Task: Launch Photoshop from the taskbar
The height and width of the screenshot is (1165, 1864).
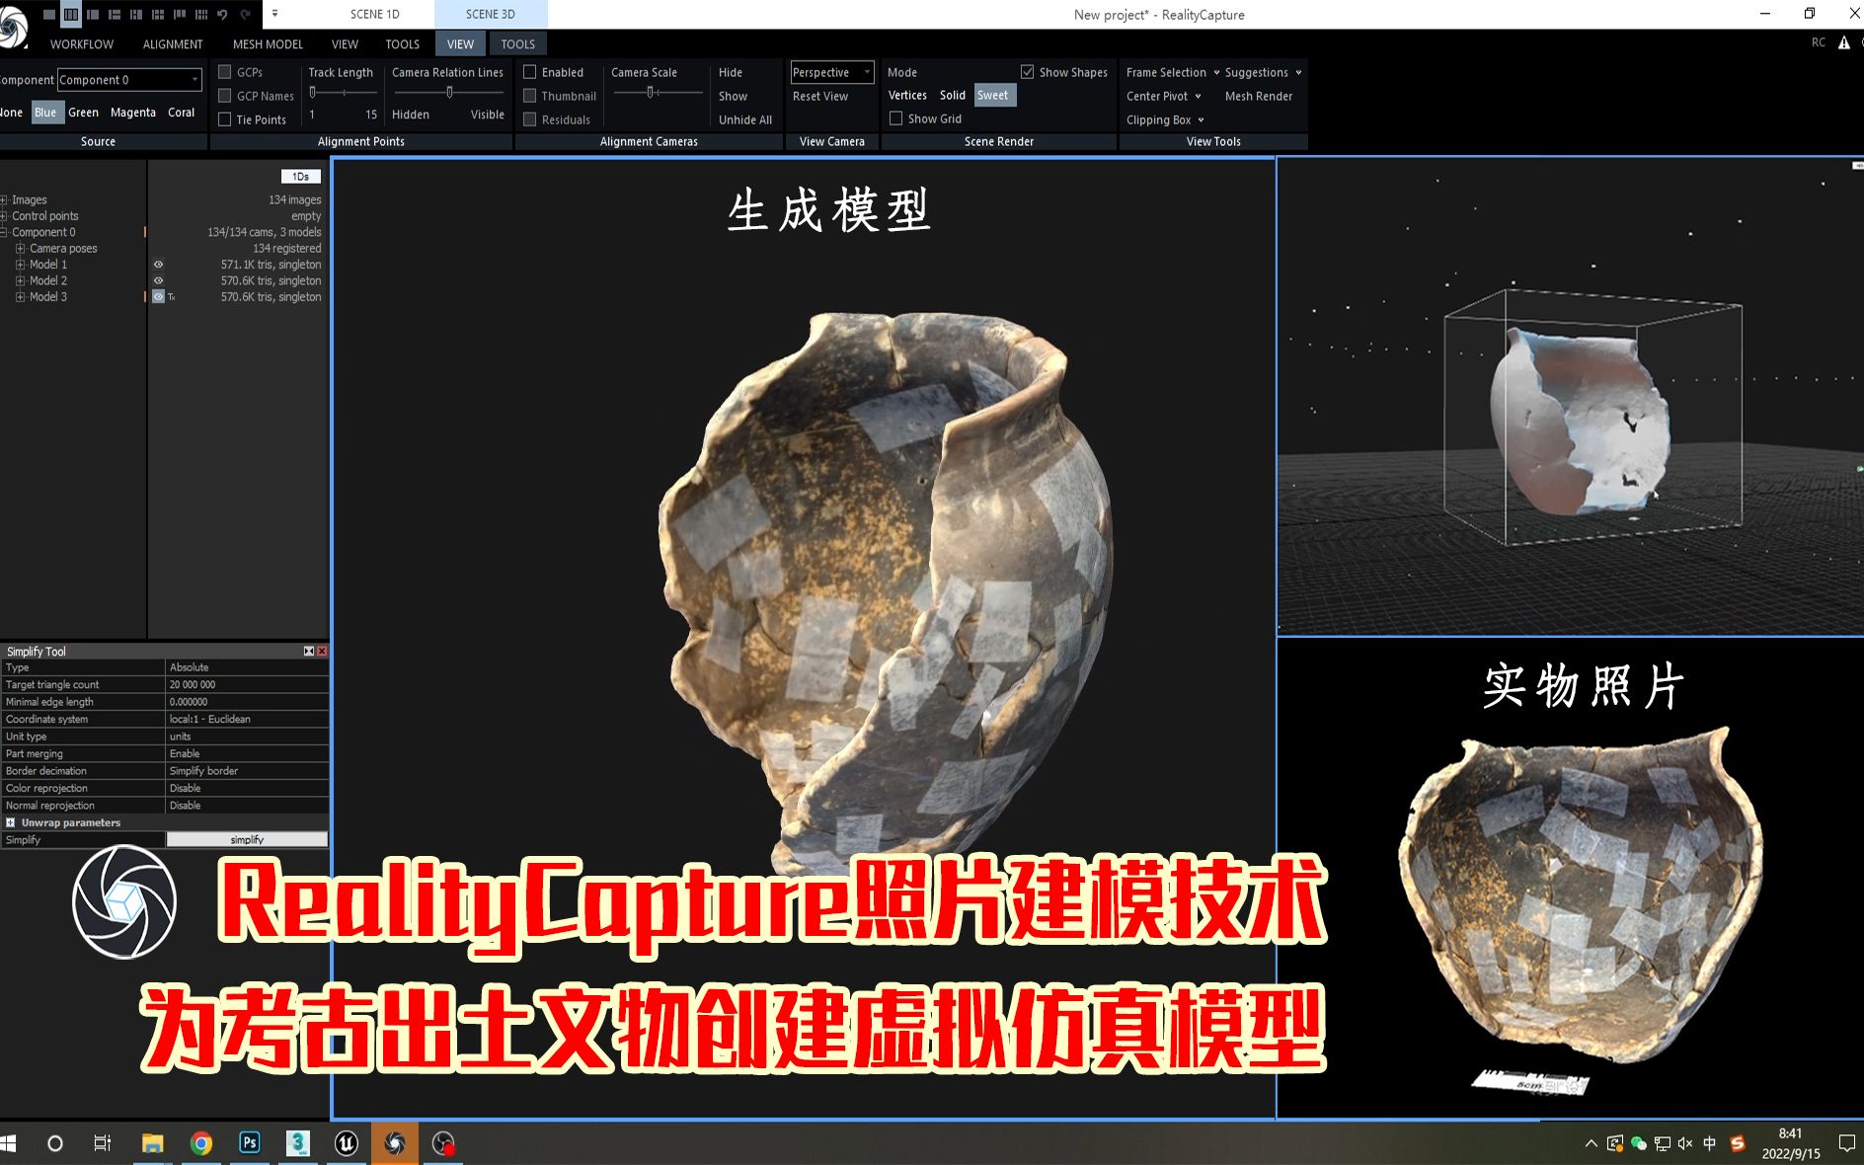Action: [249, 1143]
